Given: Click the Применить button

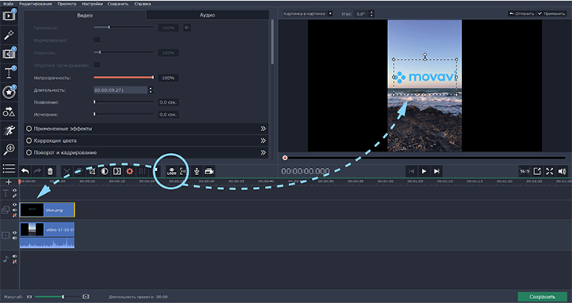Looking at the screenshot, I should (x=552, y=13).
